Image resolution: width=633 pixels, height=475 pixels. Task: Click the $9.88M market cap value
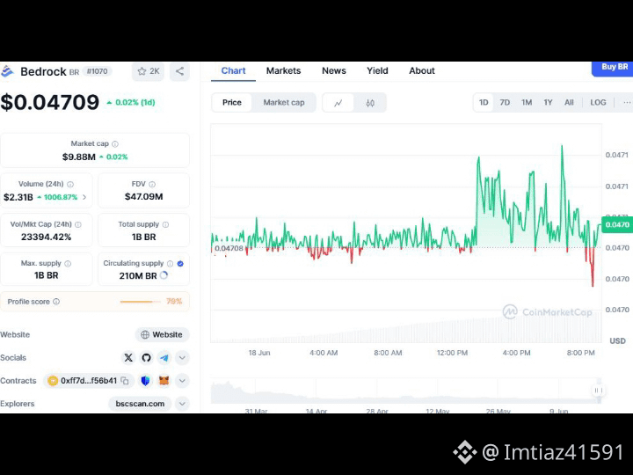[79, 157]
